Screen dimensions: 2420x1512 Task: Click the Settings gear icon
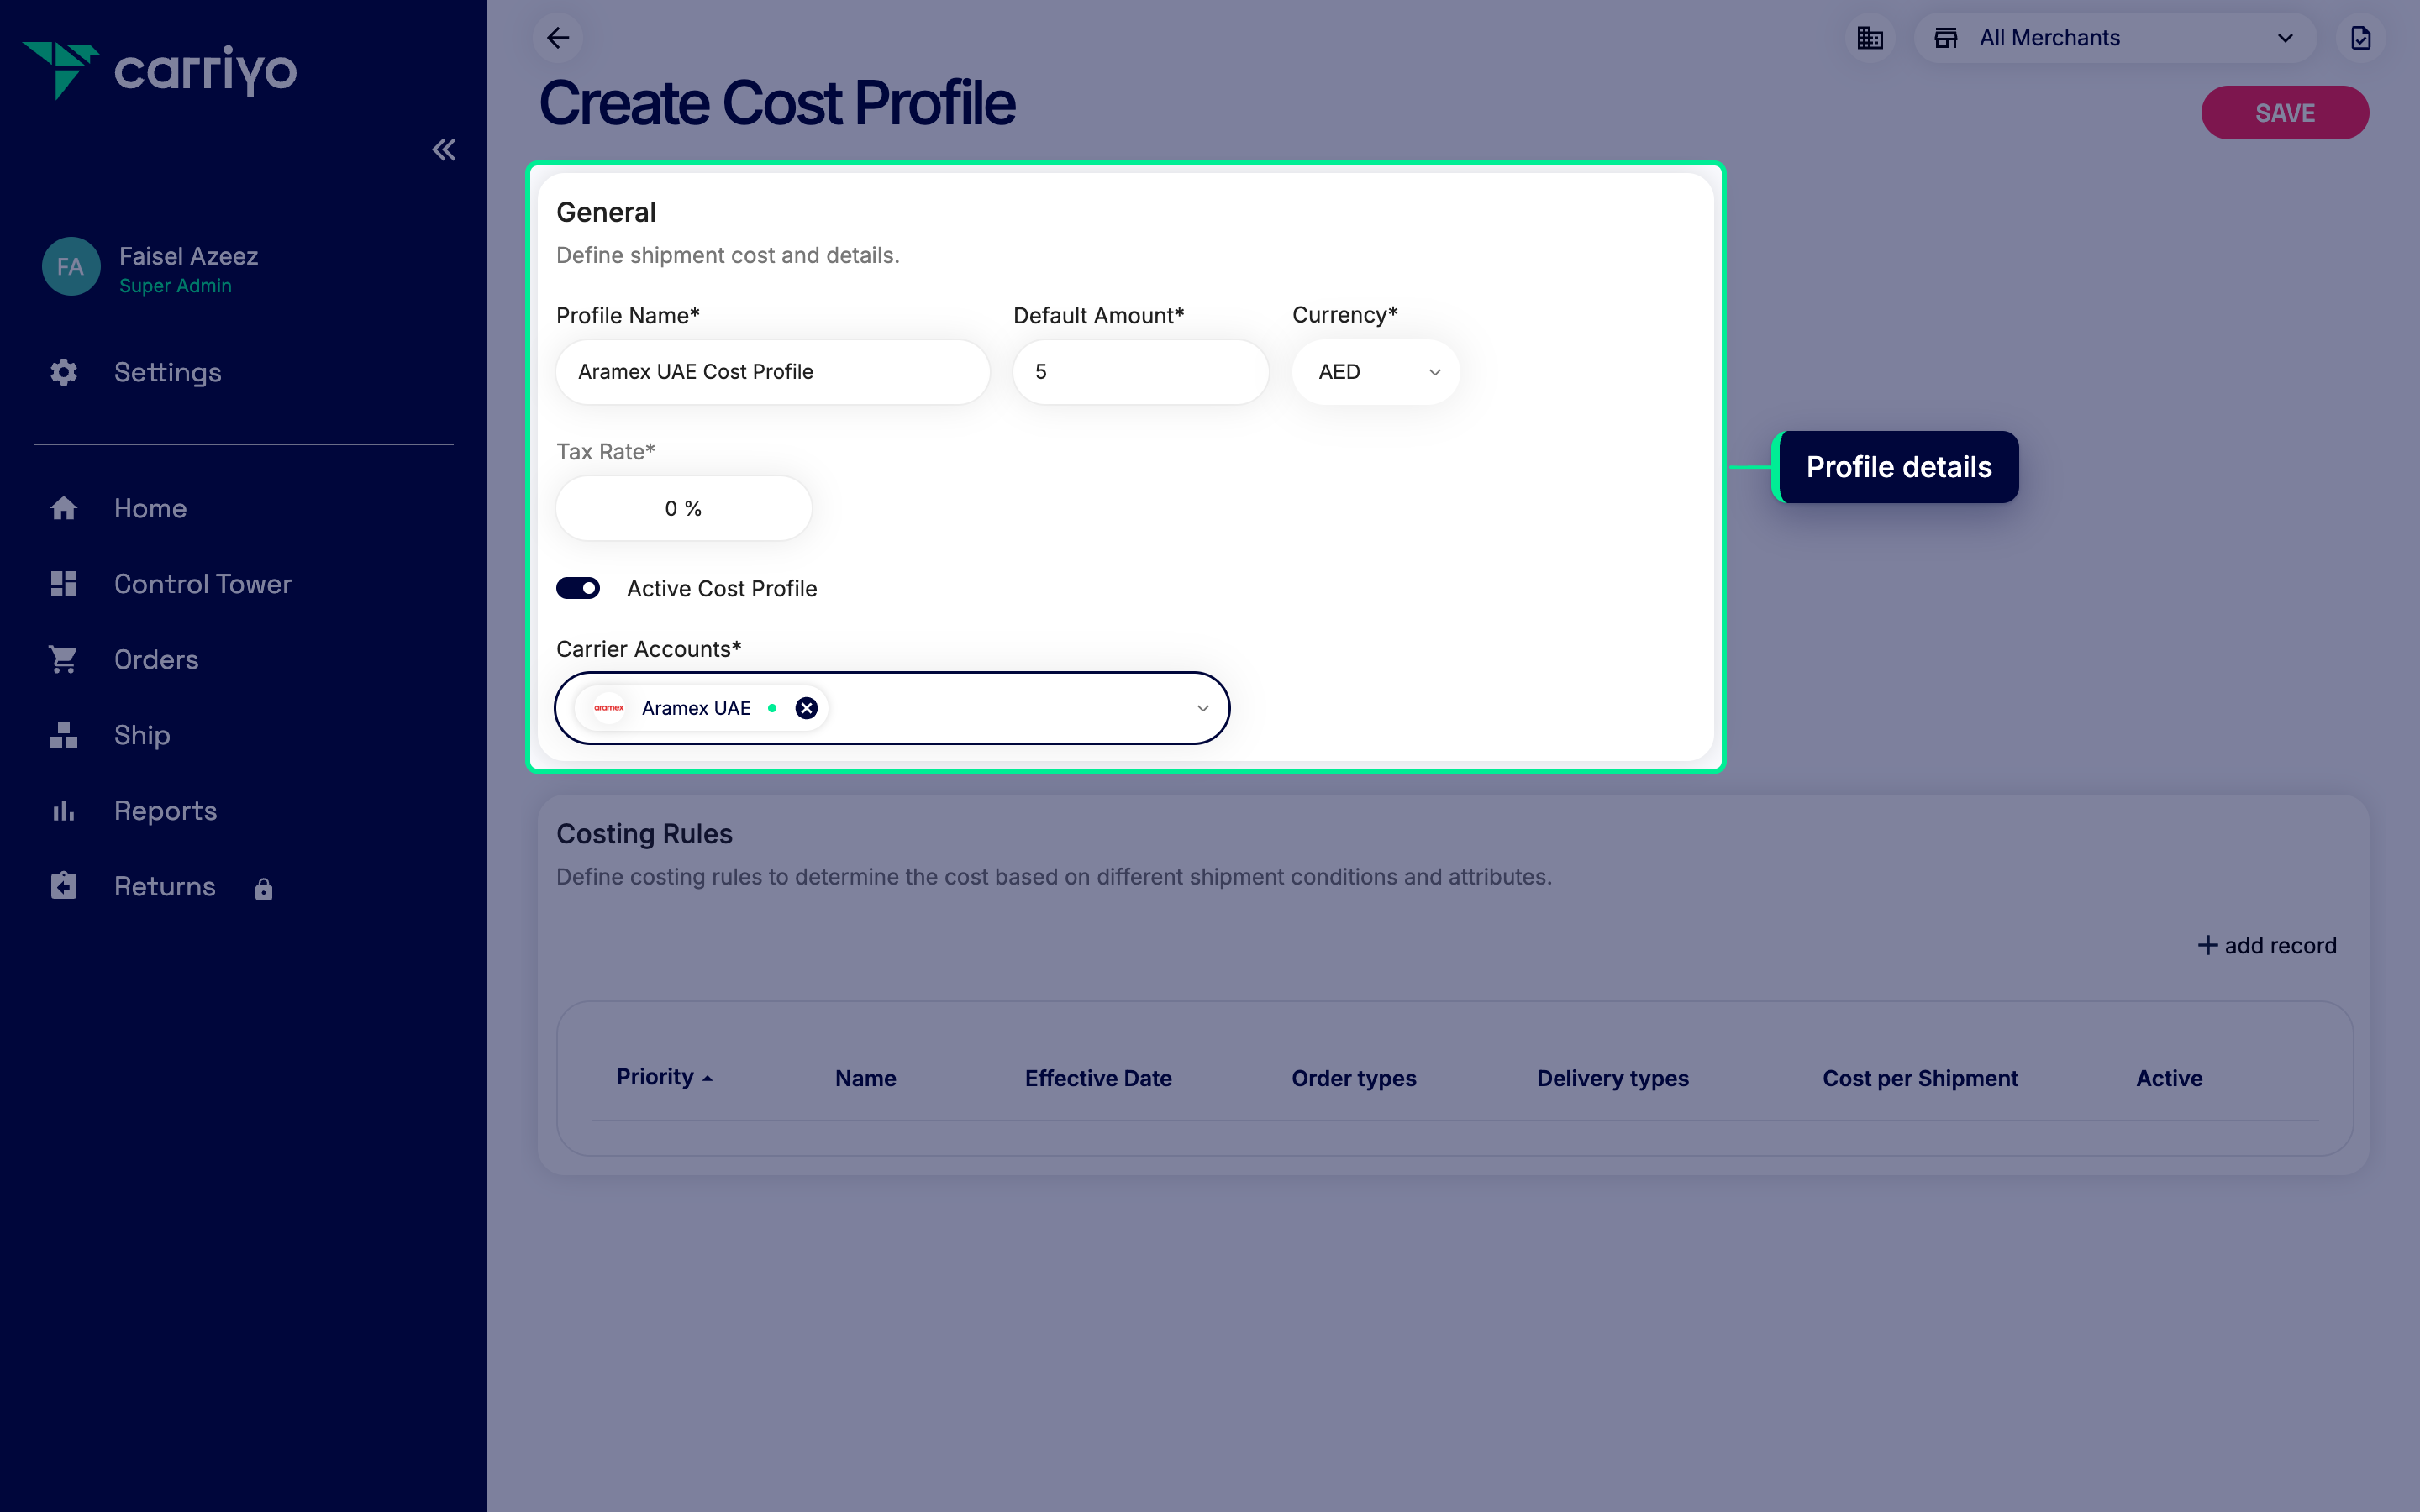64,372
